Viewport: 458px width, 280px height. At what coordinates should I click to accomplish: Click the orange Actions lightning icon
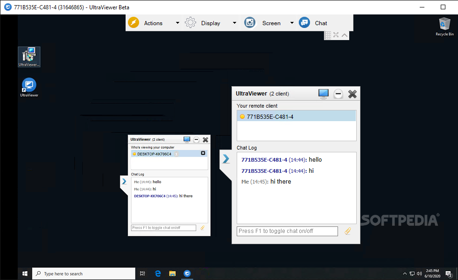(134, 22)
